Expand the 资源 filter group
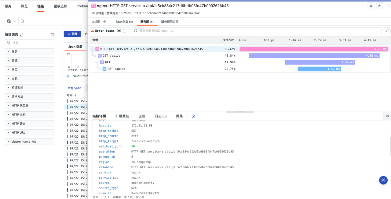Image resolution: width=391 pixels, height=199 pixels. coord(30,61)
